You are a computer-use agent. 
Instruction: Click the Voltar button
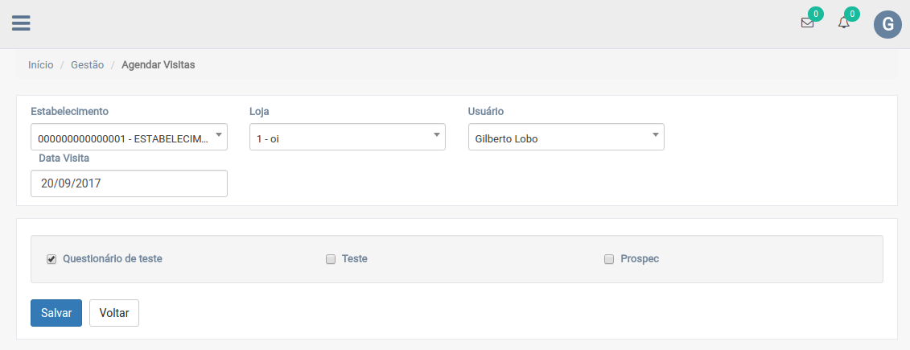tap(114, 313)
